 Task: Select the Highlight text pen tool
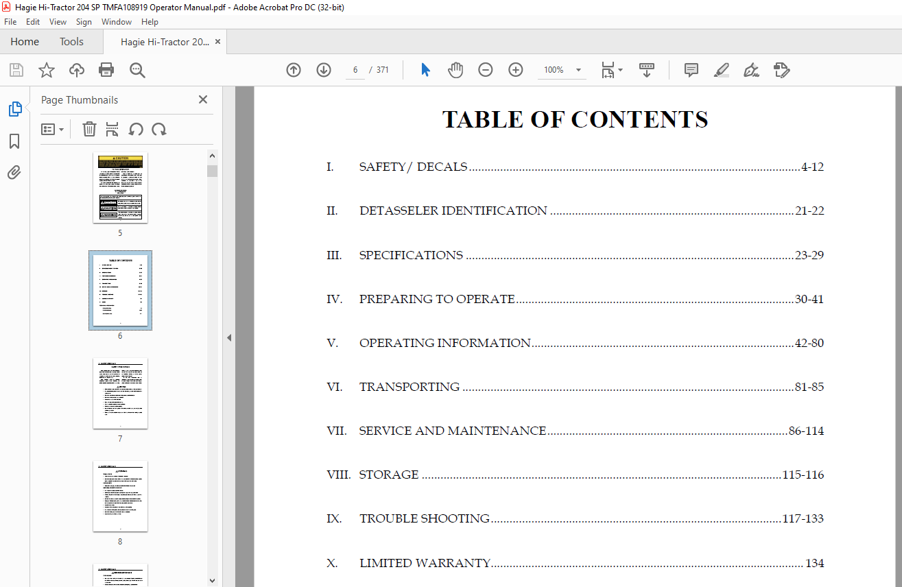(721, 70)
